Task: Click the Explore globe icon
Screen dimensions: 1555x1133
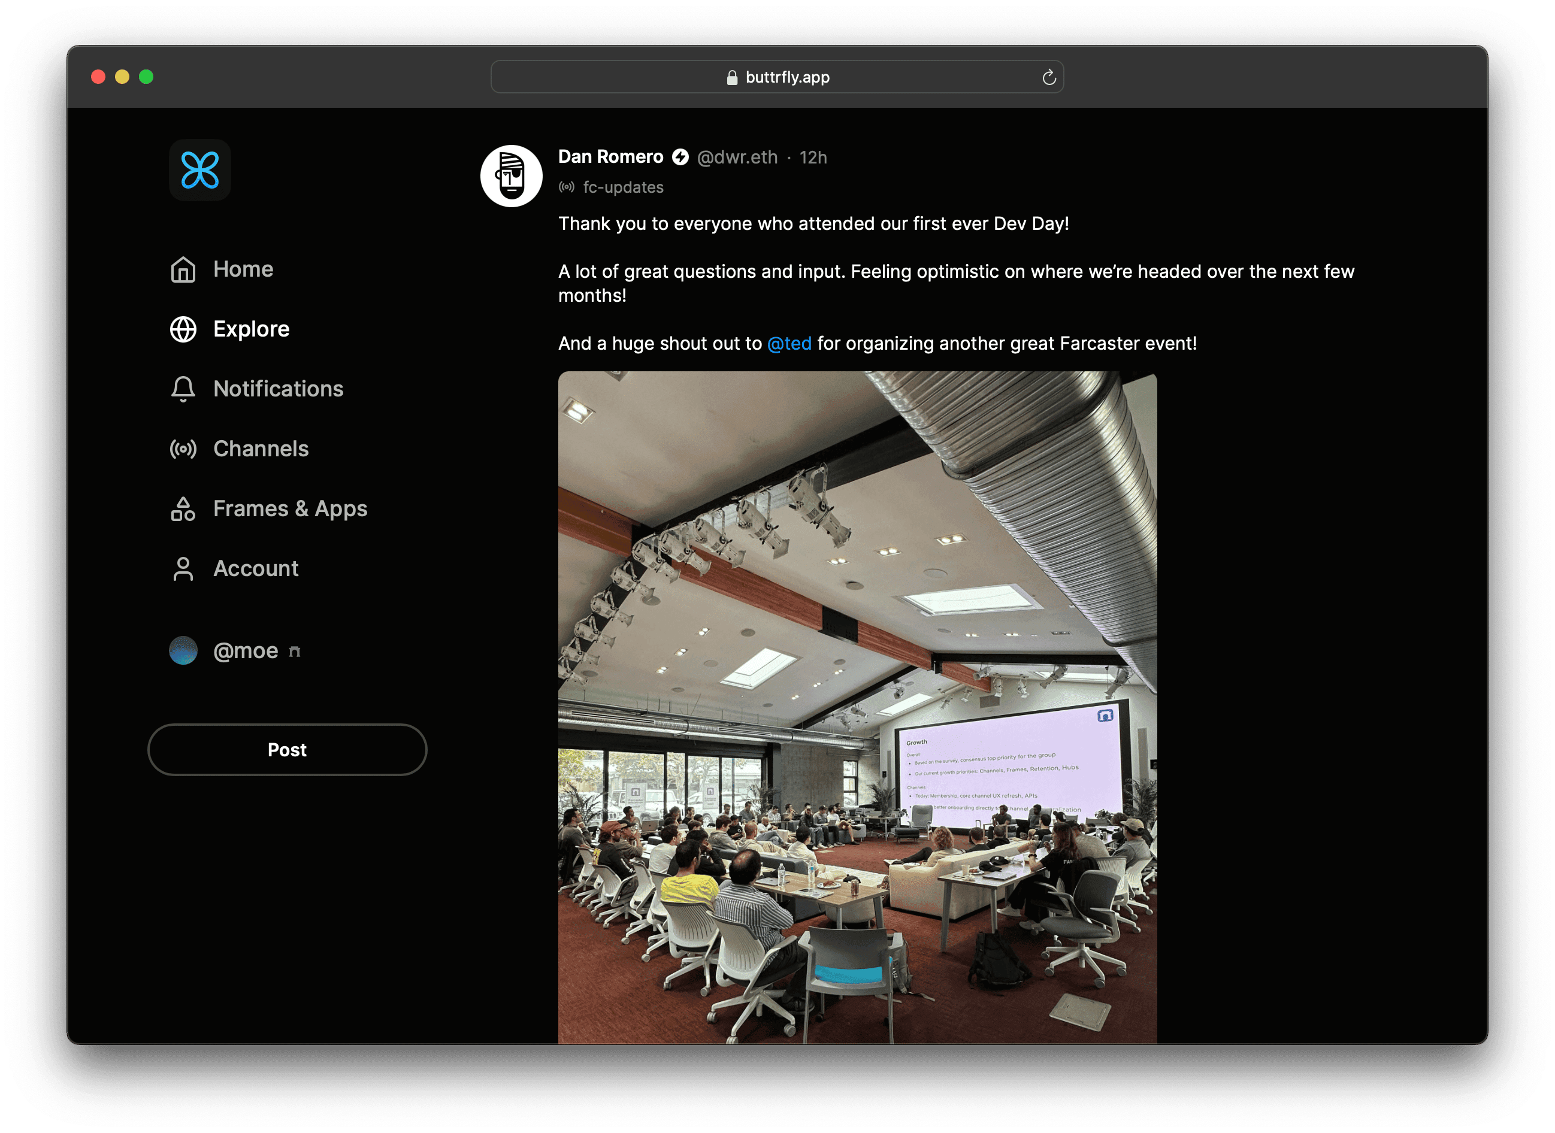Action: [183, 329]
